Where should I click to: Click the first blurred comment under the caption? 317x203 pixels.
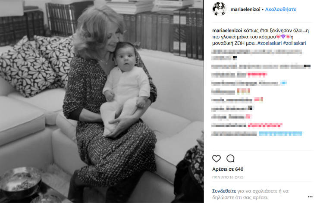(x=257, y=55)
